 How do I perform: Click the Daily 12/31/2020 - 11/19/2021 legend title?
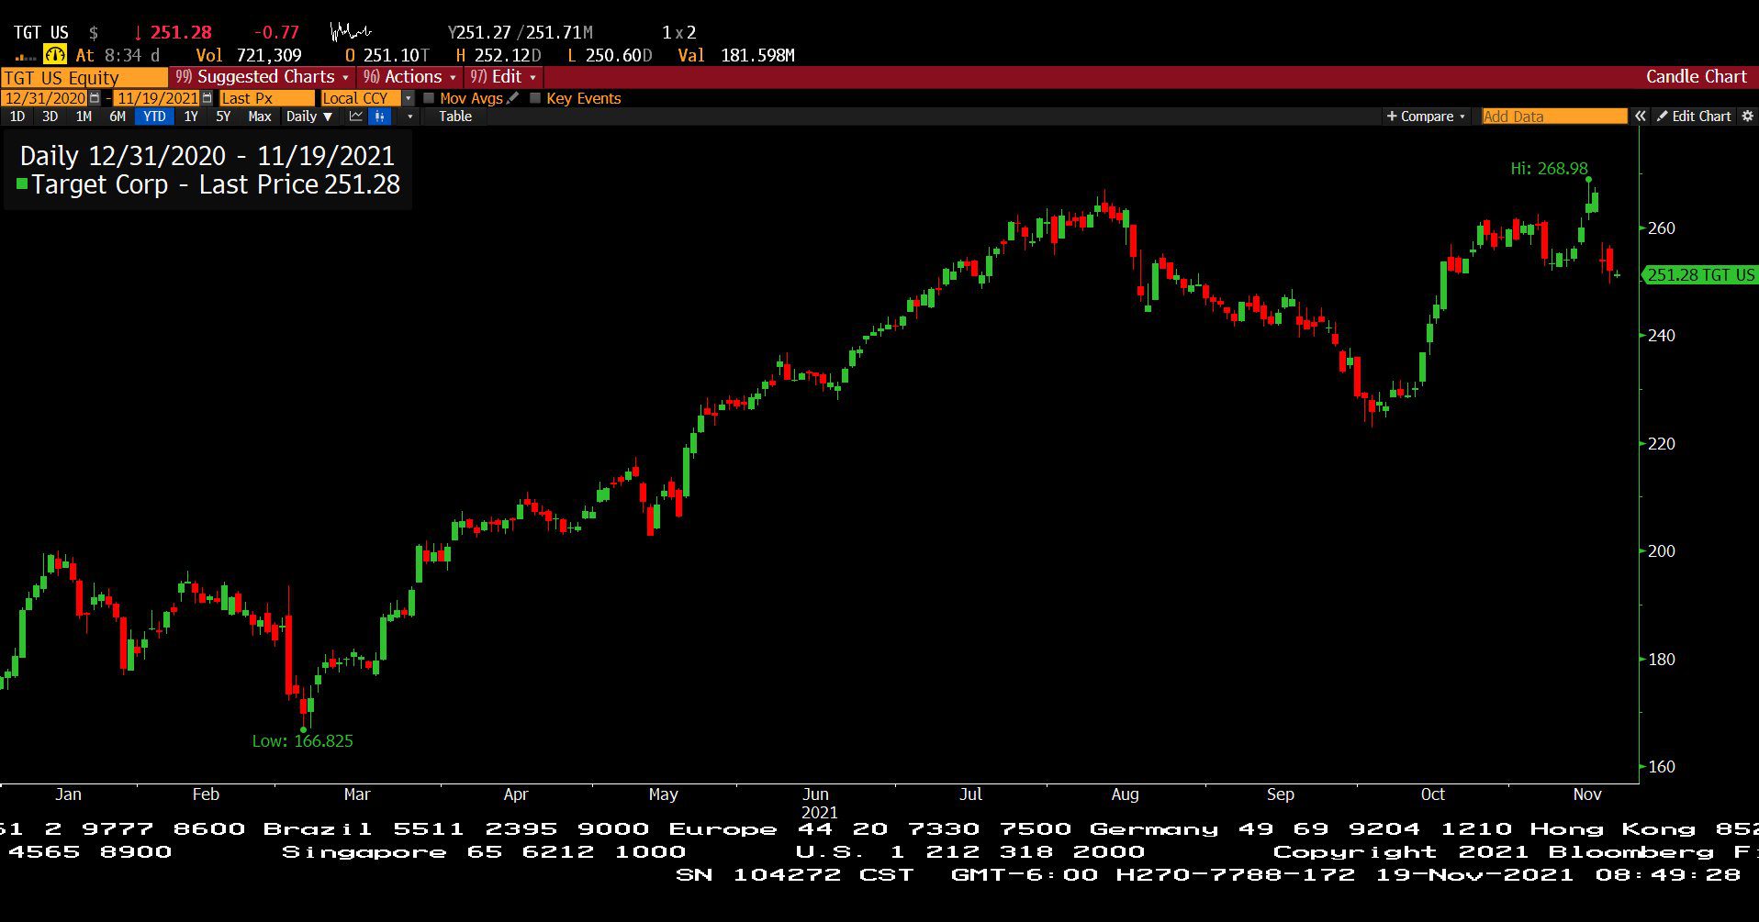pos(207,156)
